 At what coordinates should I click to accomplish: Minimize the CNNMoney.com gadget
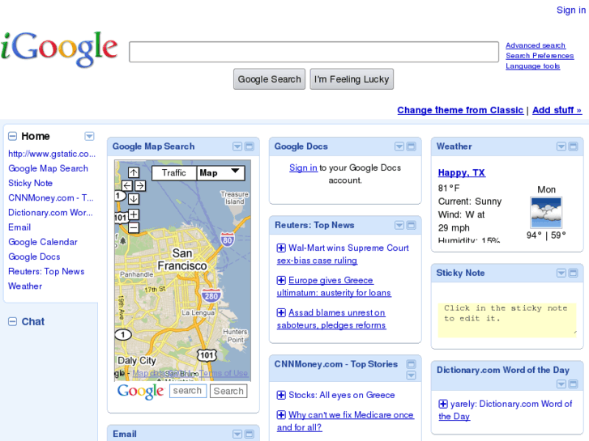click(412, 363)
